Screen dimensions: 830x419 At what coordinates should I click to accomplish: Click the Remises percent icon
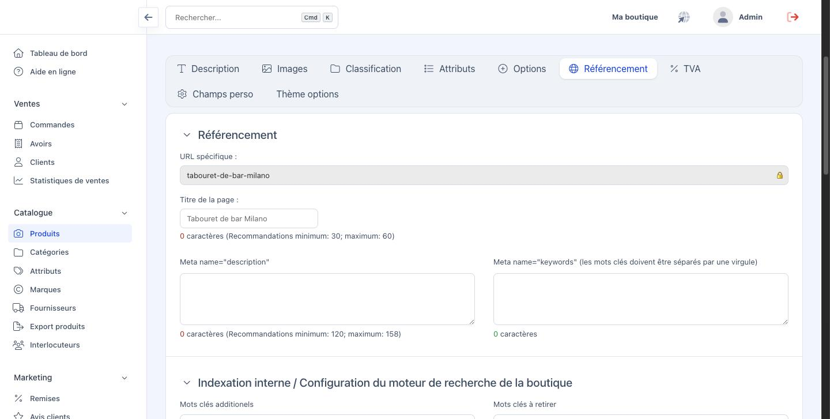pyautogui.click(x=18, y=398)
